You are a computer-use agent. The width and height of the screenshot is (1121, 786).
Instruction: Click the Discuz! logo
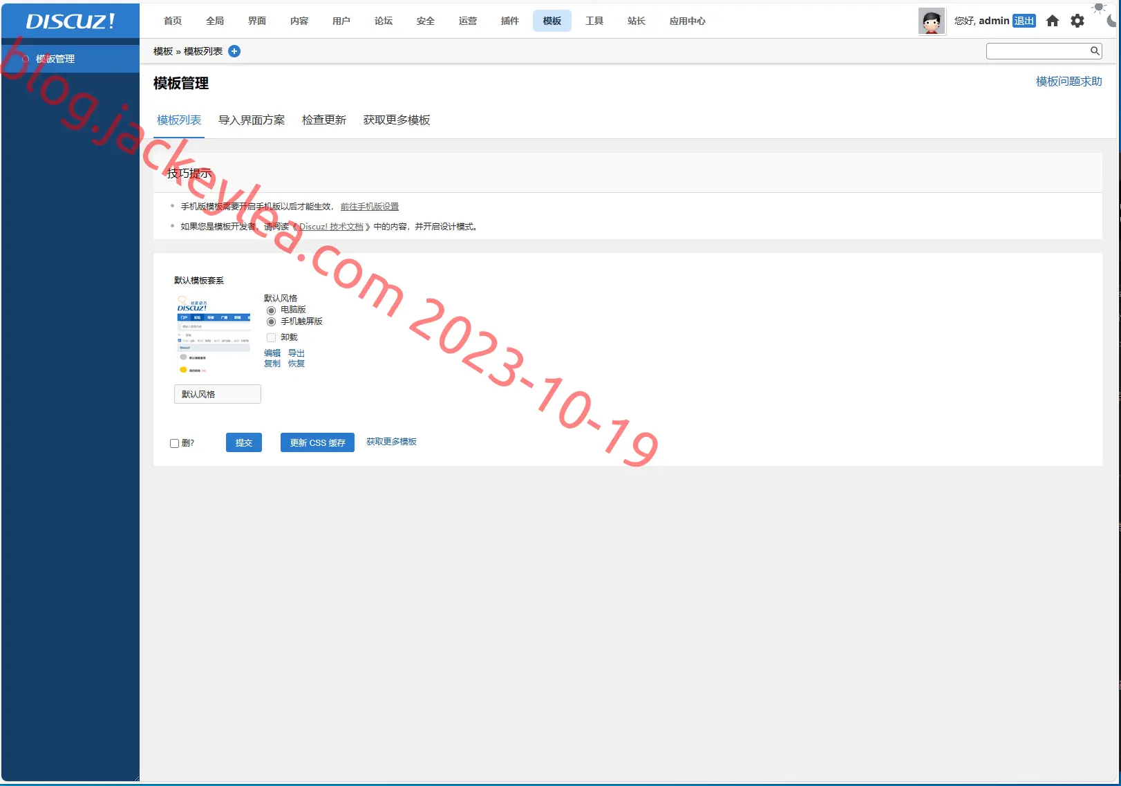70,21
